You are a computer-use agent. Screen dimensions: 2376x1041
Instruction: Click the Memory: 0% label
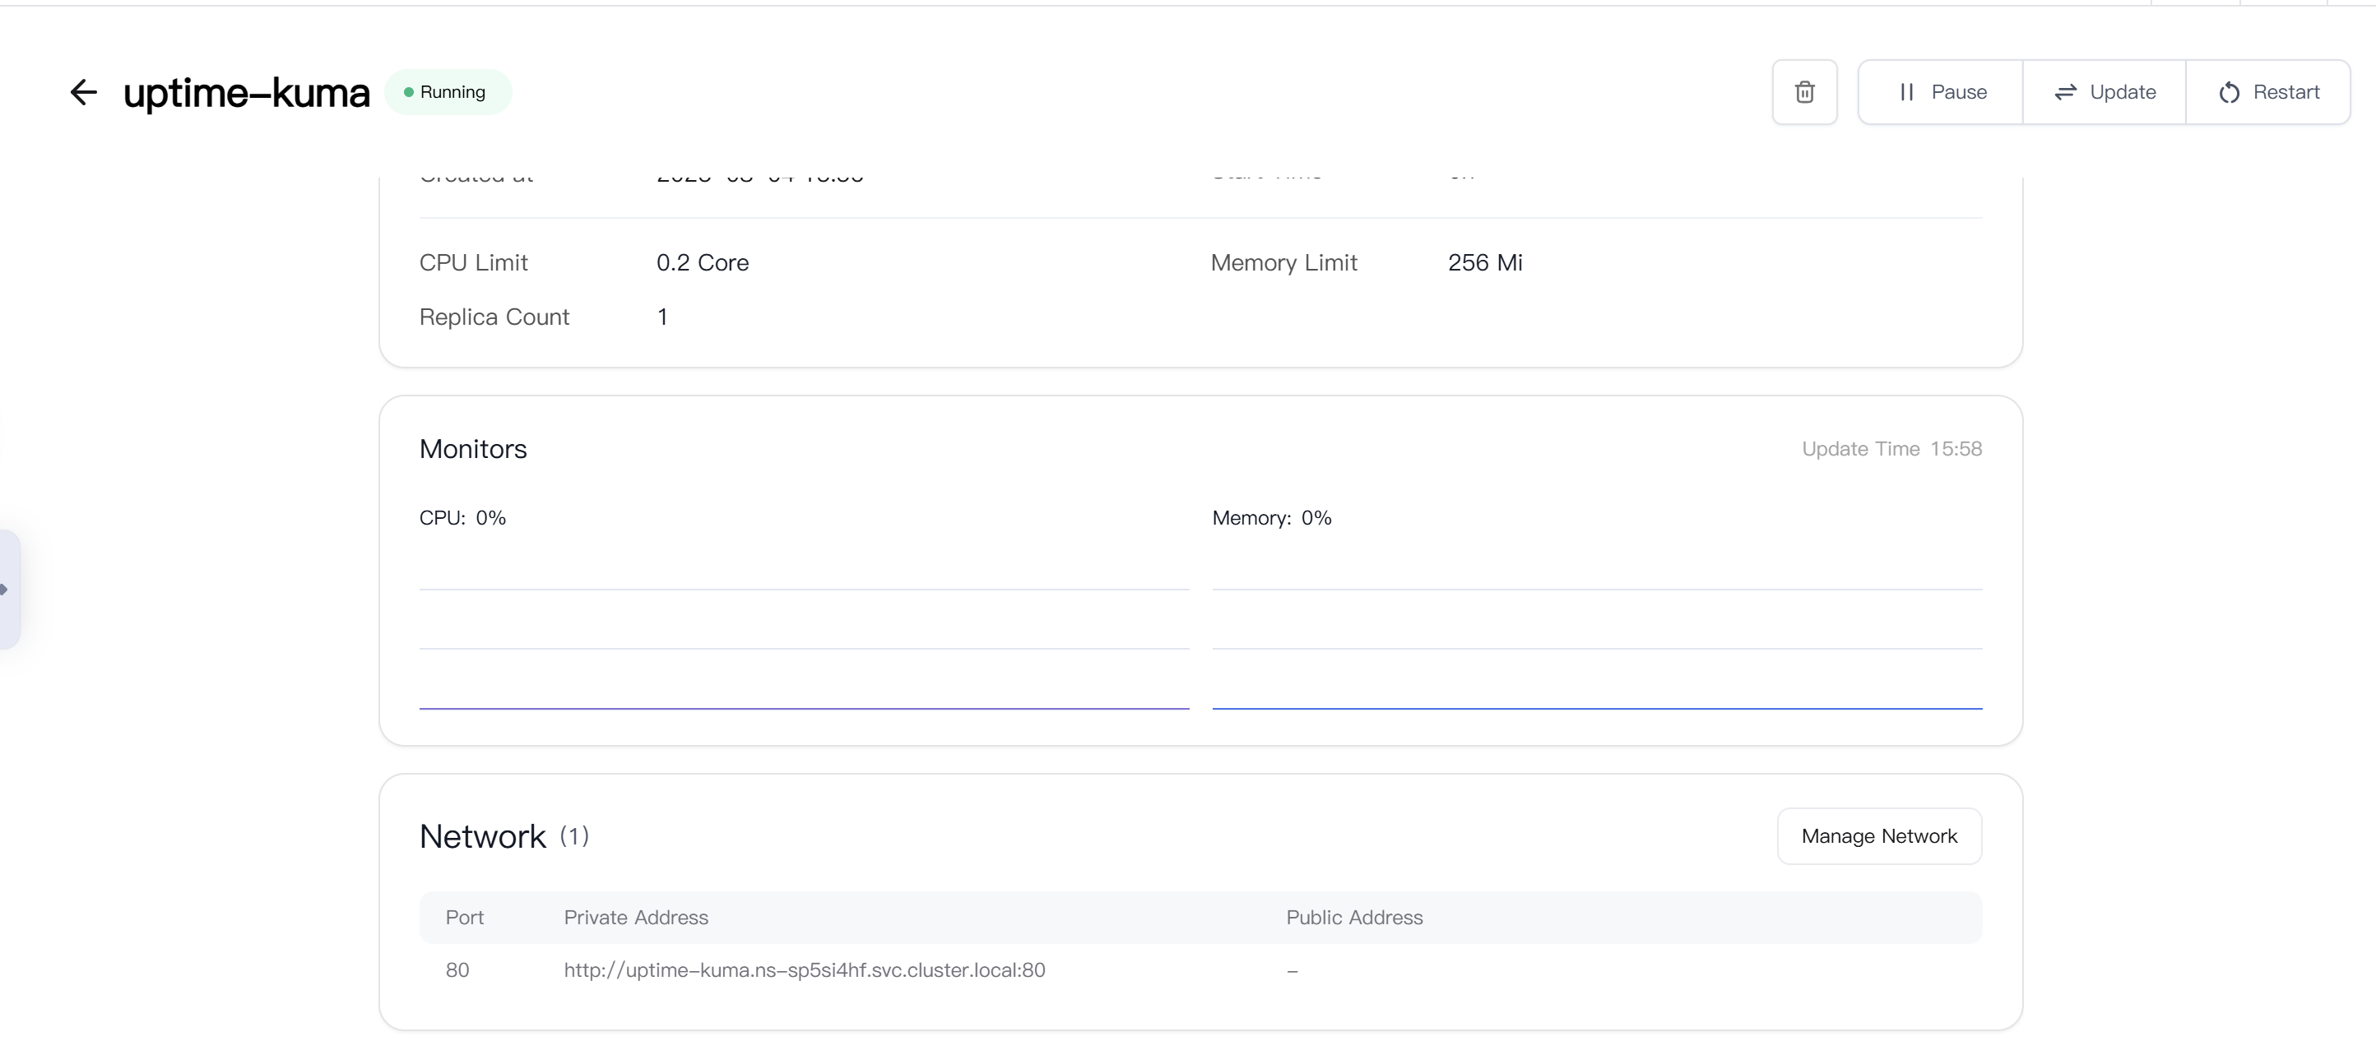pyautogui.click(x=1271, y=518)
